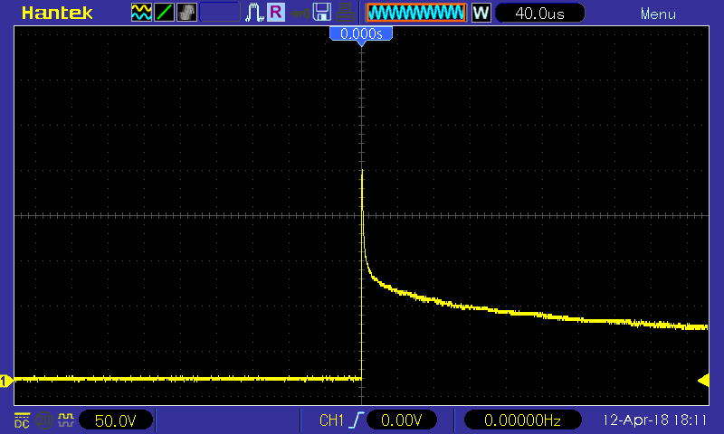Toggle the R run status indicator

coord(276,13)
